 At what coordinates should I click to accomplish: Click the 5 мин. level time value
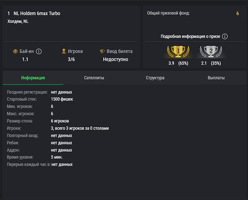point(57,157)
